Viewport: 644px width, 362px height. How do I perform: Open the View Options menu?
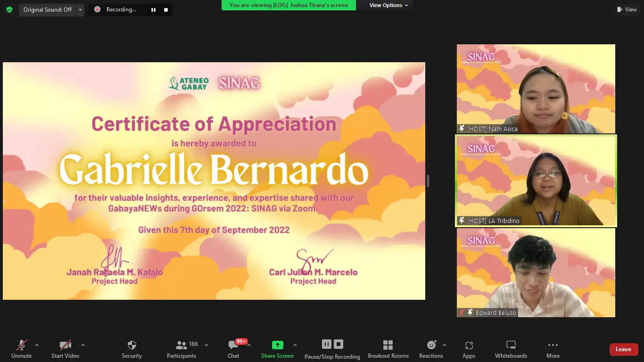388,5
